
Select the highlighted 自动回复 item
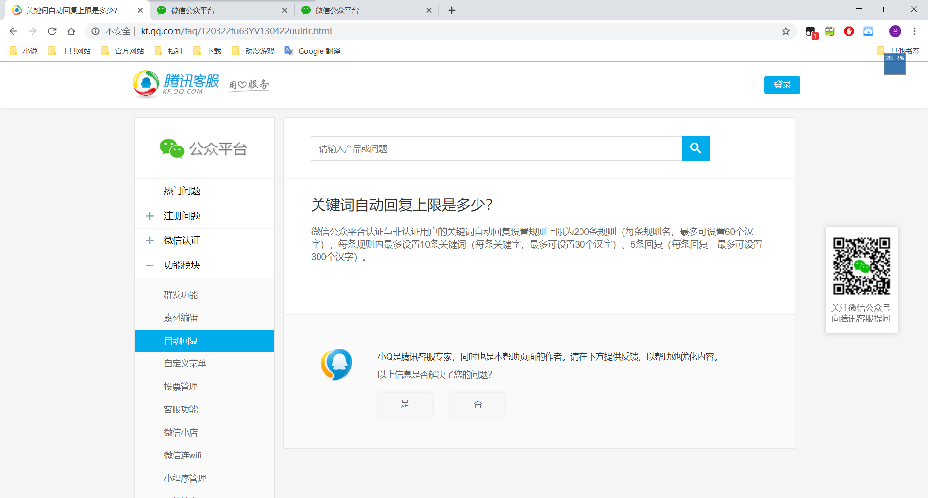pyautogui.click(x=204, y=341)
